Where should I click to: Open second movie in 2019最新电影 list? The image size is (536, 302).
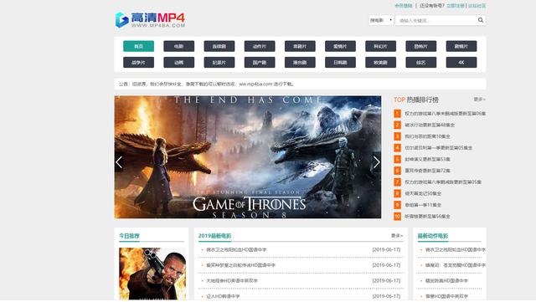coord(240,265)
